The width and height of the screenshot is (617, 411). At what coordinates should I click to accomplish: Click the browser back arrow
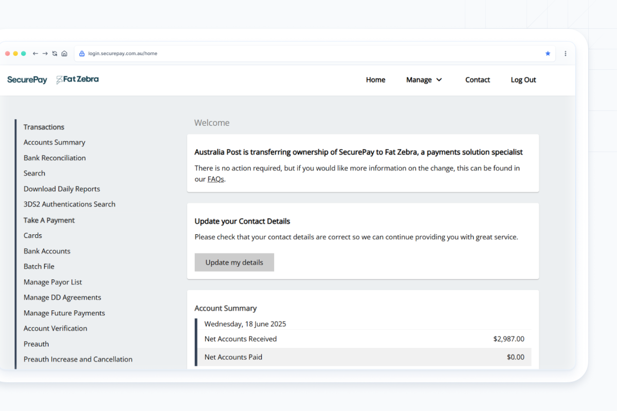pyautogui.click(x=35, y=53)
